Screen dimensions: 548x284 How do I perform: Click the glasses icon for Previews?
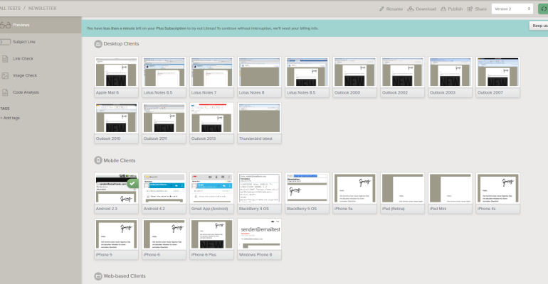click(x=5, y=25)
